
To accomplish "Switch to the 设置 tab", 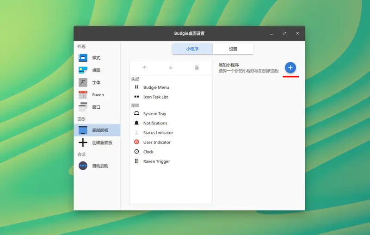I will pos(233,49).
